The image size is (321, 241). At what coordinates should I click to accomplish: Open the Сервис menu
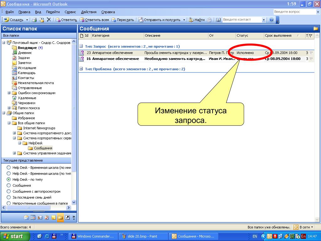pyautogui.click(x=70, y=12)
